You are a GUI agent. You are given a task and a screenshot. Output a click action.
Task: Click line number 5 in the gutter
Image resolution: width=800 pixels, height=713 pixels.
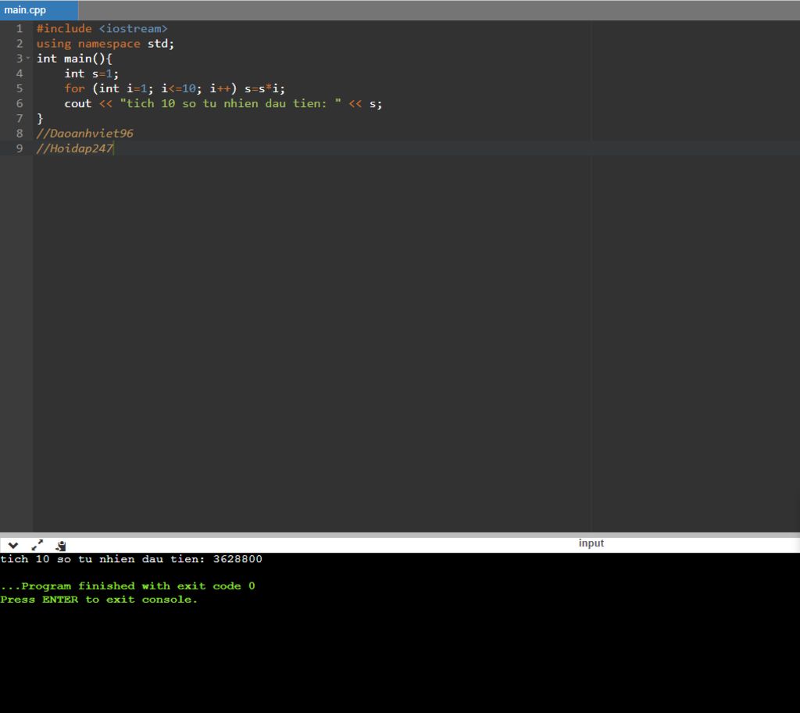[20, 88]
